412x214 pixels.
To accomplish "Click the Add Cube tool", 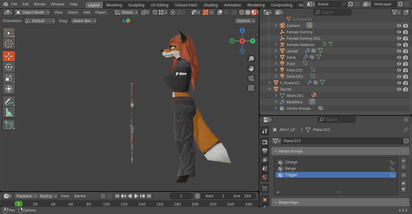I will [9, 125].
